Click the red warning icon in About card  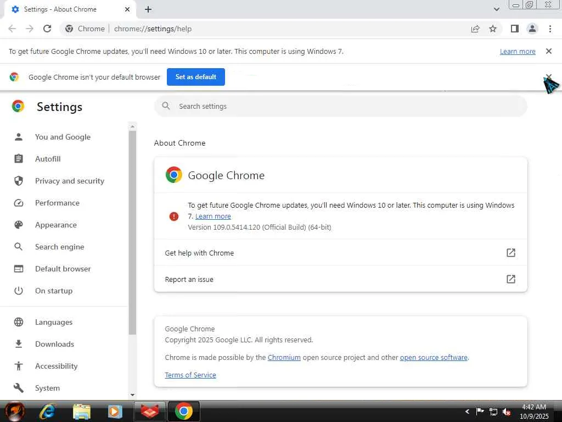point(174,216)
